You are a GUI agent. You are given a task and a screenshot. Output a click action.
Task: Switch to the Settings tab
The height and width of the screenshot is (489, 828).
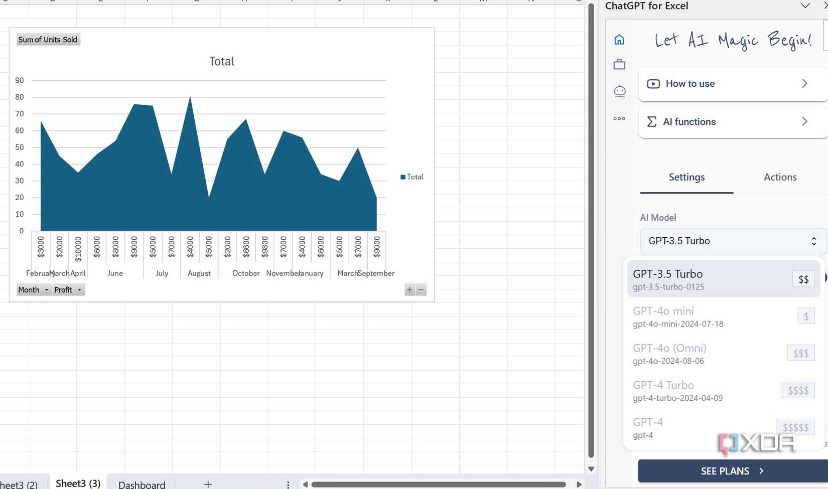point(686,177)
